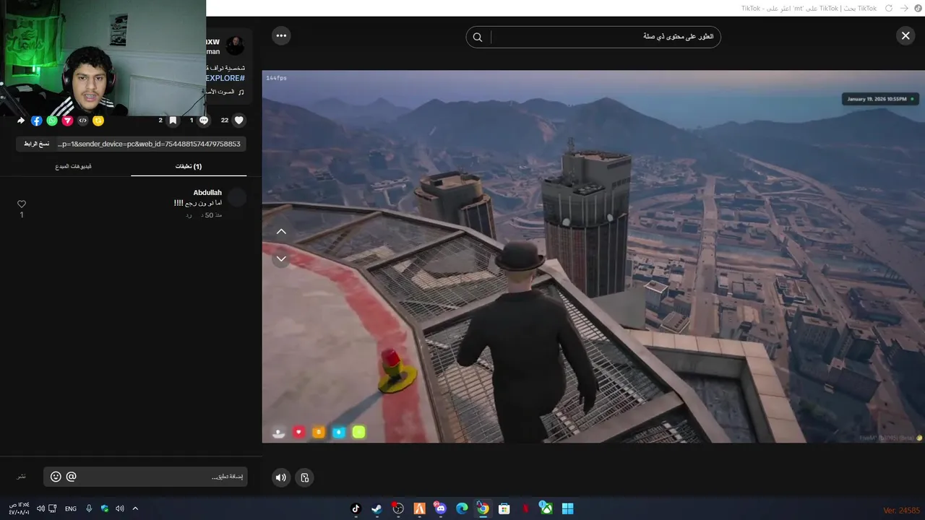
Task: Open the #EXPLORE hashtag link
Action: 225,78
